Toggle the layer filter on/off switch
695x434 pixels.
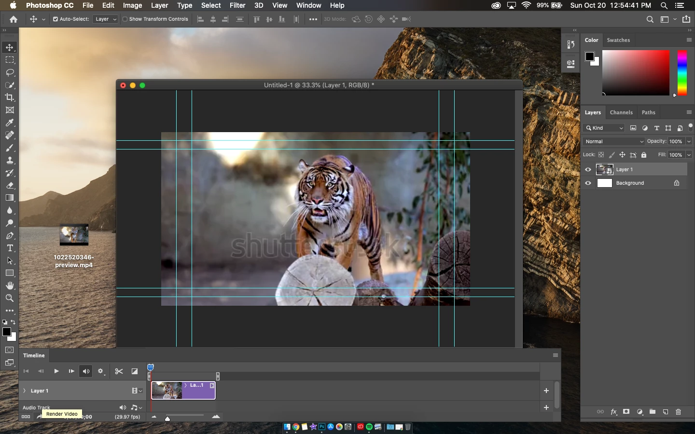pyautogui.click(x=691, y=127)
